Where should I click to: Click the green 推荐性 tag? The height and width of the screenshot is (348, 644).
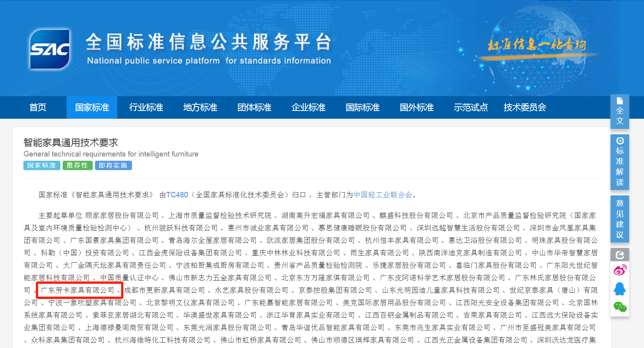pos(77,165)
